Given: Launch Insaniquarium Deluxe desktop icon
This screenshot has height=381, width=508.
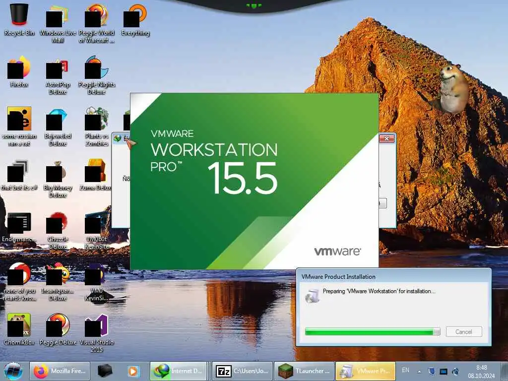Looking at the screenshot, I should pos(58,282).
